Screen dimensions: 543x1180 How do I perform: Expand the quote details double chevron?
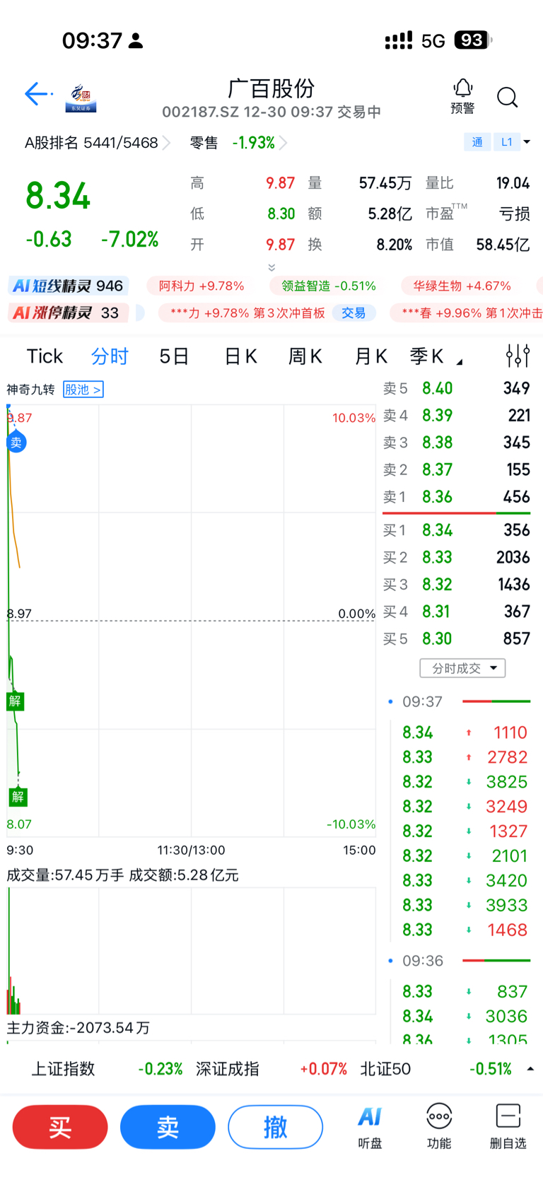tap(271, 267)
